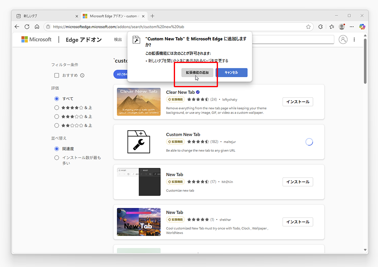The image size is (378, 267).
Task: Open new tab with the plus button
Action: (153, 16)
